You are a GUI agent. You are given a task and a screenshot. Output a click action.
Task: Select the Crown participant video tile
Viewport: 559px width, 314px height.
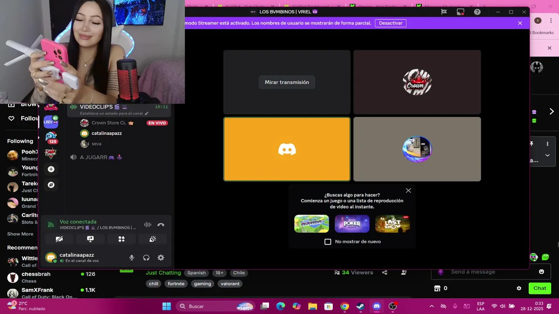tap(417, 82)
